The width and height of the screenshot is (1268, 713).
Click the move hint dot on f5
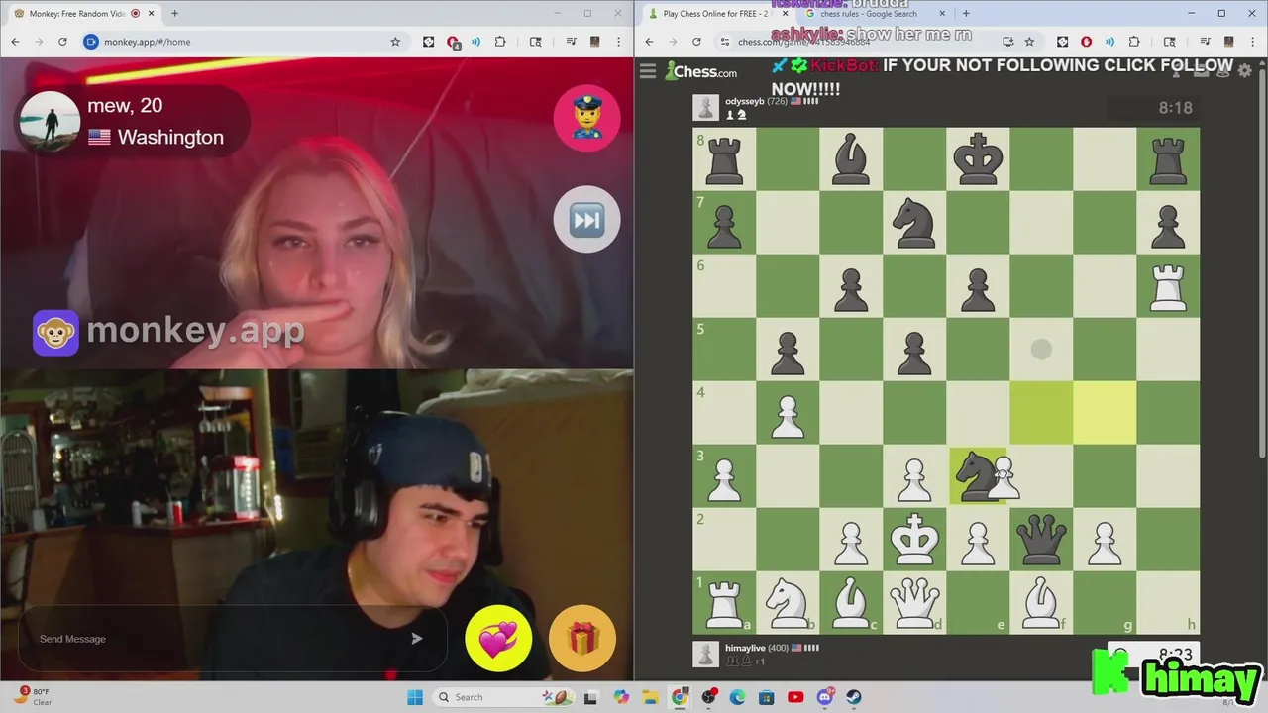coord(1041,349)
